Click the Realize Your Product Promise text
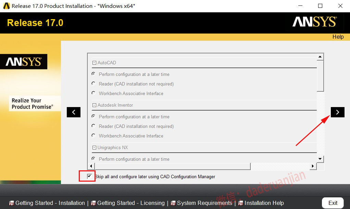350x209 pixels. pyautogui.click(x=33, y=104)
